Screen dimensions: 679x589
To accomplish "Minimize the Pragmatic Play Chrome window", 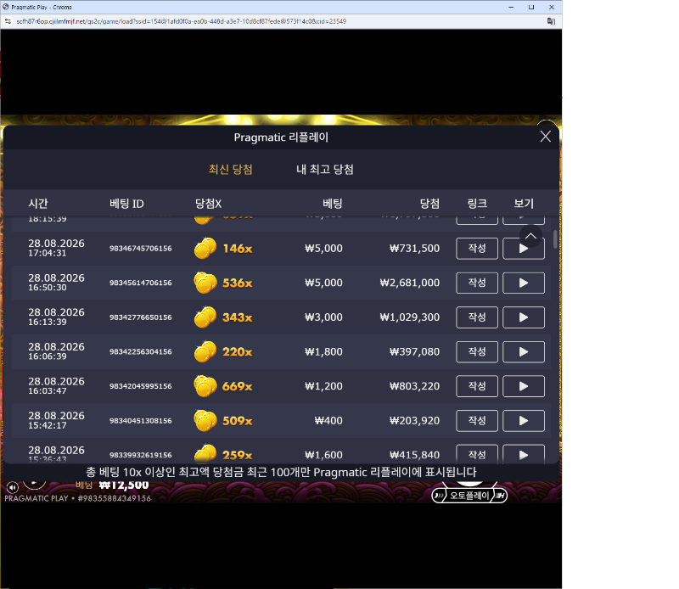I will pyautogui.click(x=511, y=8).
